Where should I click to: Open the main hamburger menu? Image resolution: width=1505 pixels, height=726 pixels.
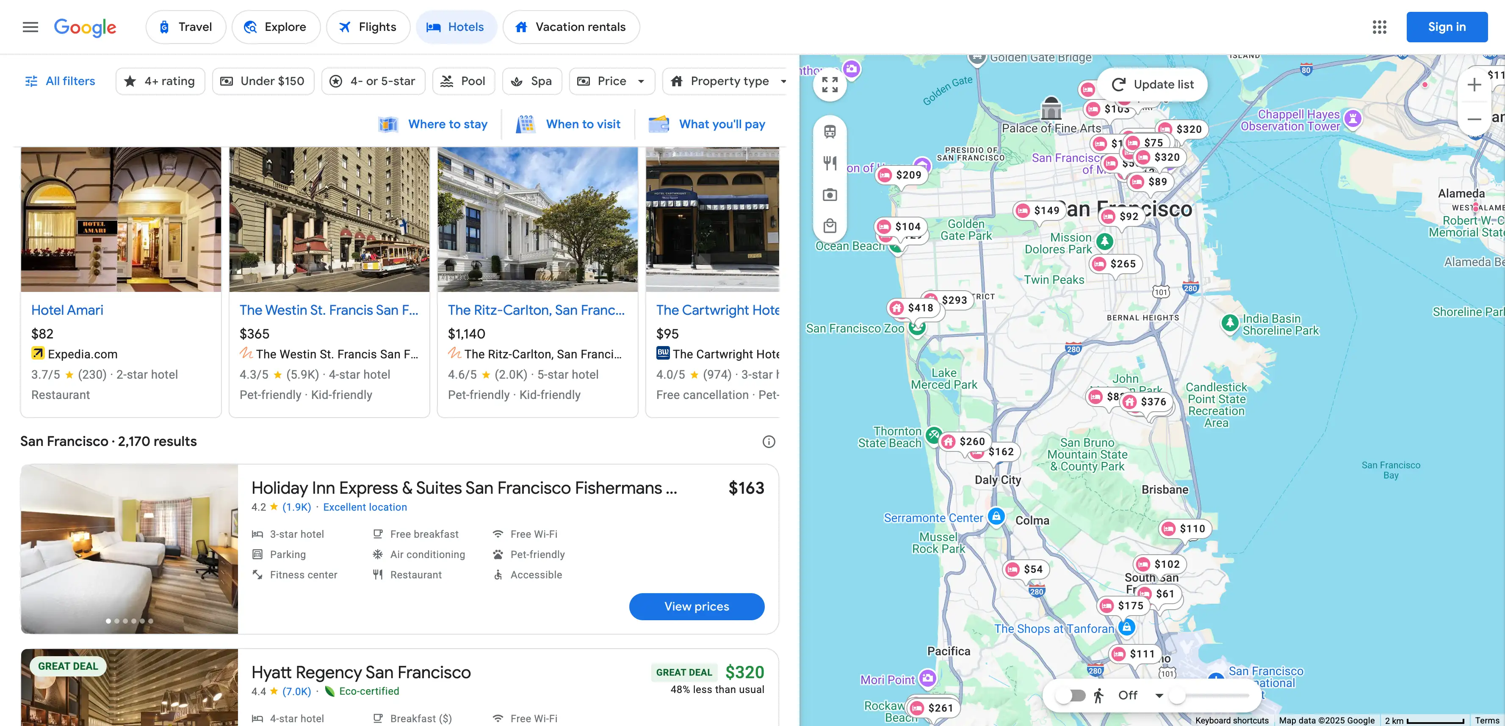tap(30, 27)
